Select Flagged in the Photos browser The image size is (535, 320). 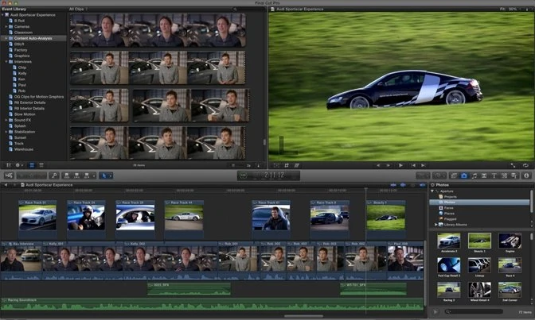(450, 219)
